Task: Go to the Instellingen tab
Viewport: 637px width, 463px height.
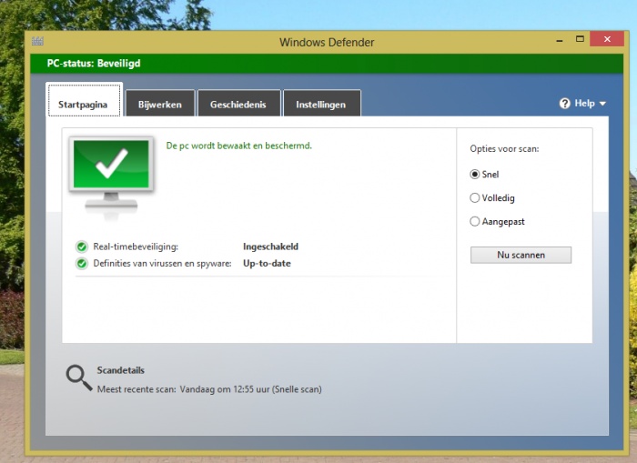Action: 321,105
